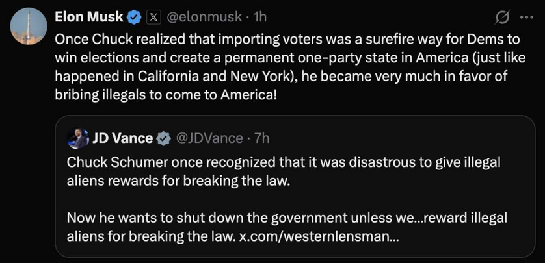Open Elon Musk's rocket profile picture
545x263 pixels.
[x=29, y=26]
